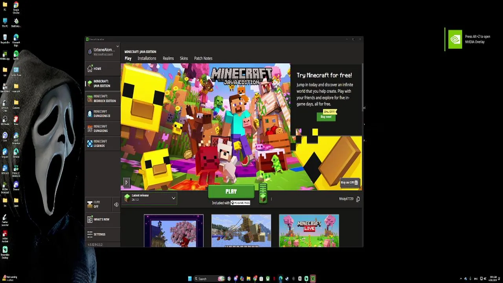This screenshot has height=283, width=503.
Task: Open Minecraft Legends in sidebar
Action: pos(103,143)
